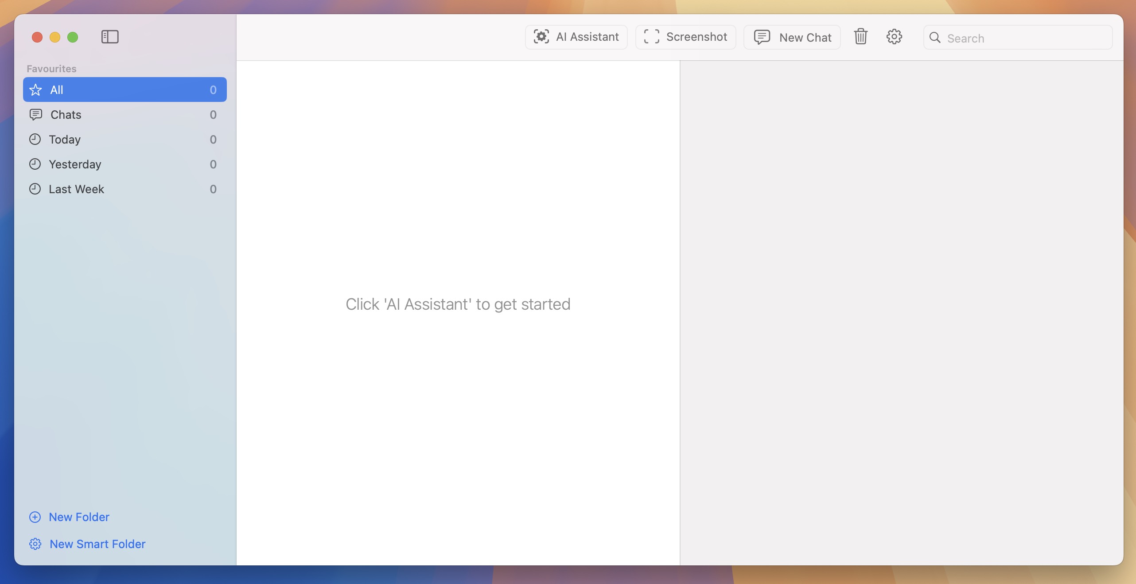Create a New Folder

coord(78,517)
